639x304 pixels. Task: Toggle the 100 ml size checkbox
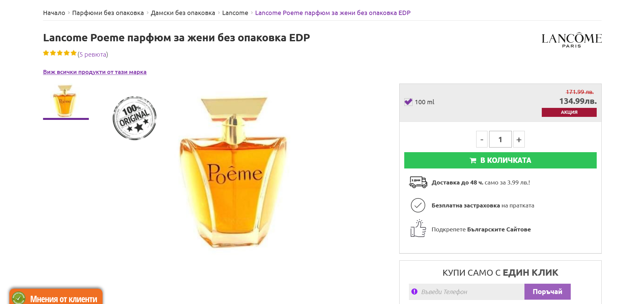pos(408,102)
